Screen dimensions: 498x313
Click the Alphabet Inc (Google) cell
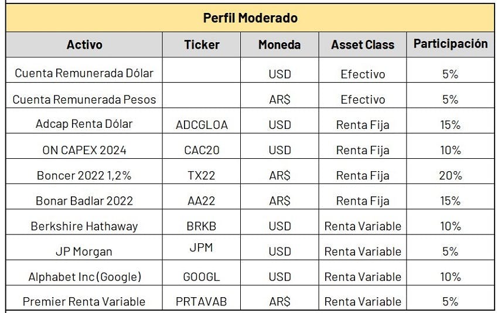coord(84,277)
